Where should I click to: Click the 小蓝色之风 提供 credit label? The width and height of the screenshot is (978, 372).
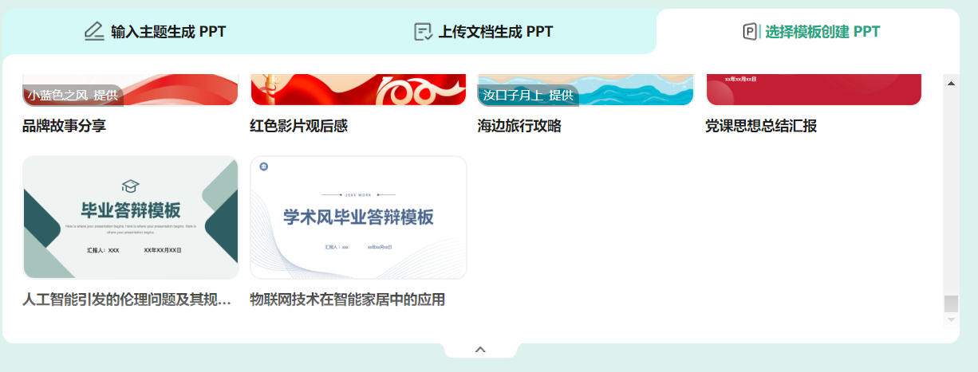point(73,95)
